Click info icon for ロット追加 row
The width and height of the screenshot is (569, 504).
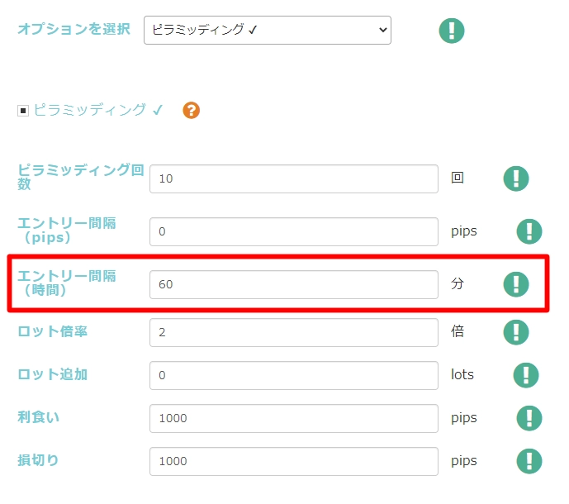click(x=526, y=375)
